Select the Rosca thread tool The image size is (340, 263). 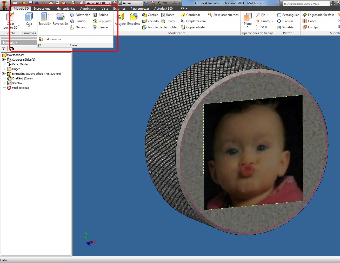(168, 15)
